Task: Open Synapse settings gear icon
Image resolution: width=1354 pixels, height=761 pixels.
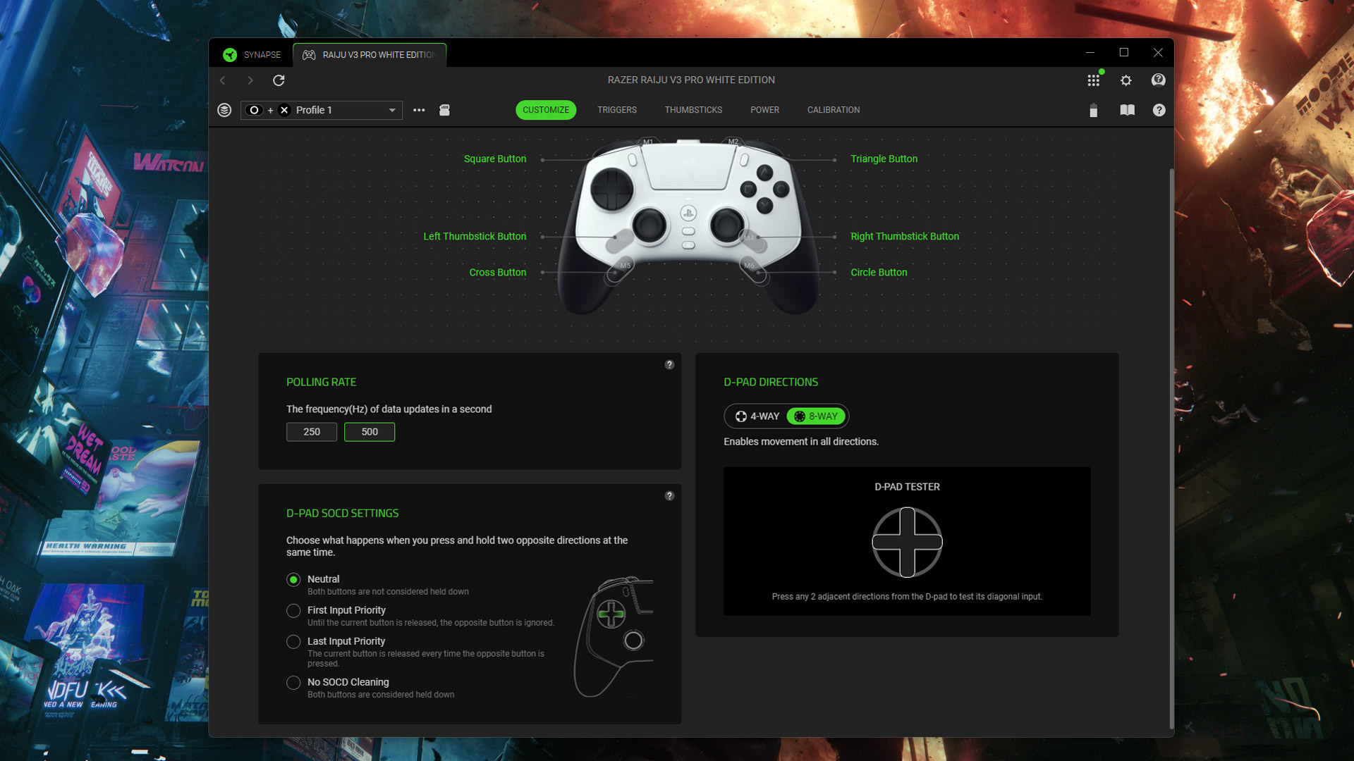Action: coord(1126,80)
